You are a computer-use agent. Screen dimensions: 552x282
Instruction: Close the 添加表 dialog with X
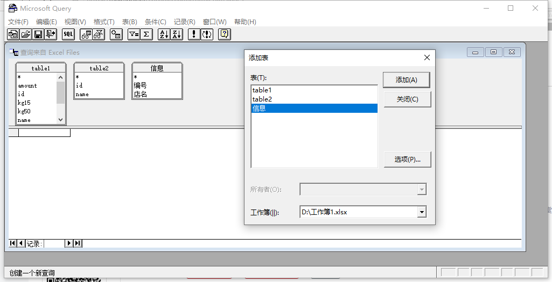coord(427,57)
